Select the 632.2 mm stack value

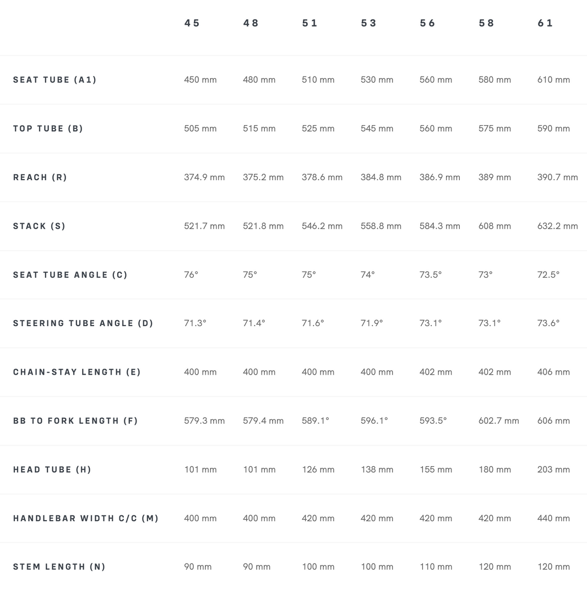[558, 226]
